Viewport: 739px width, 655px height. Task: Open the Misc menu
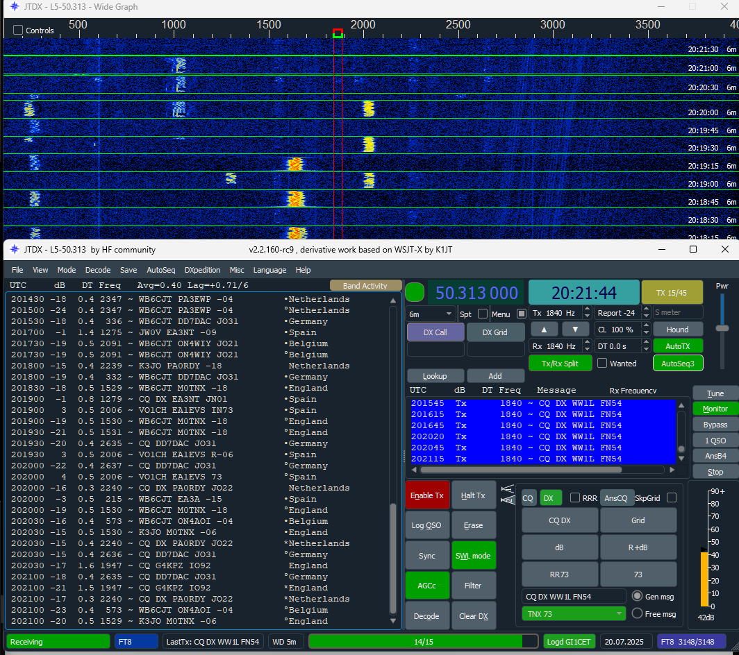tap(237, 270)
